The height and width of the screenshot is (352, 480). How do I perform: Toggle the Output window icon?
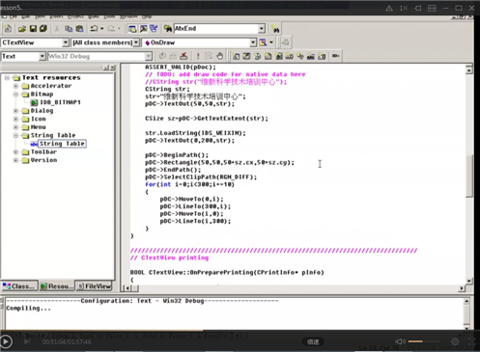tap(143, 29)
